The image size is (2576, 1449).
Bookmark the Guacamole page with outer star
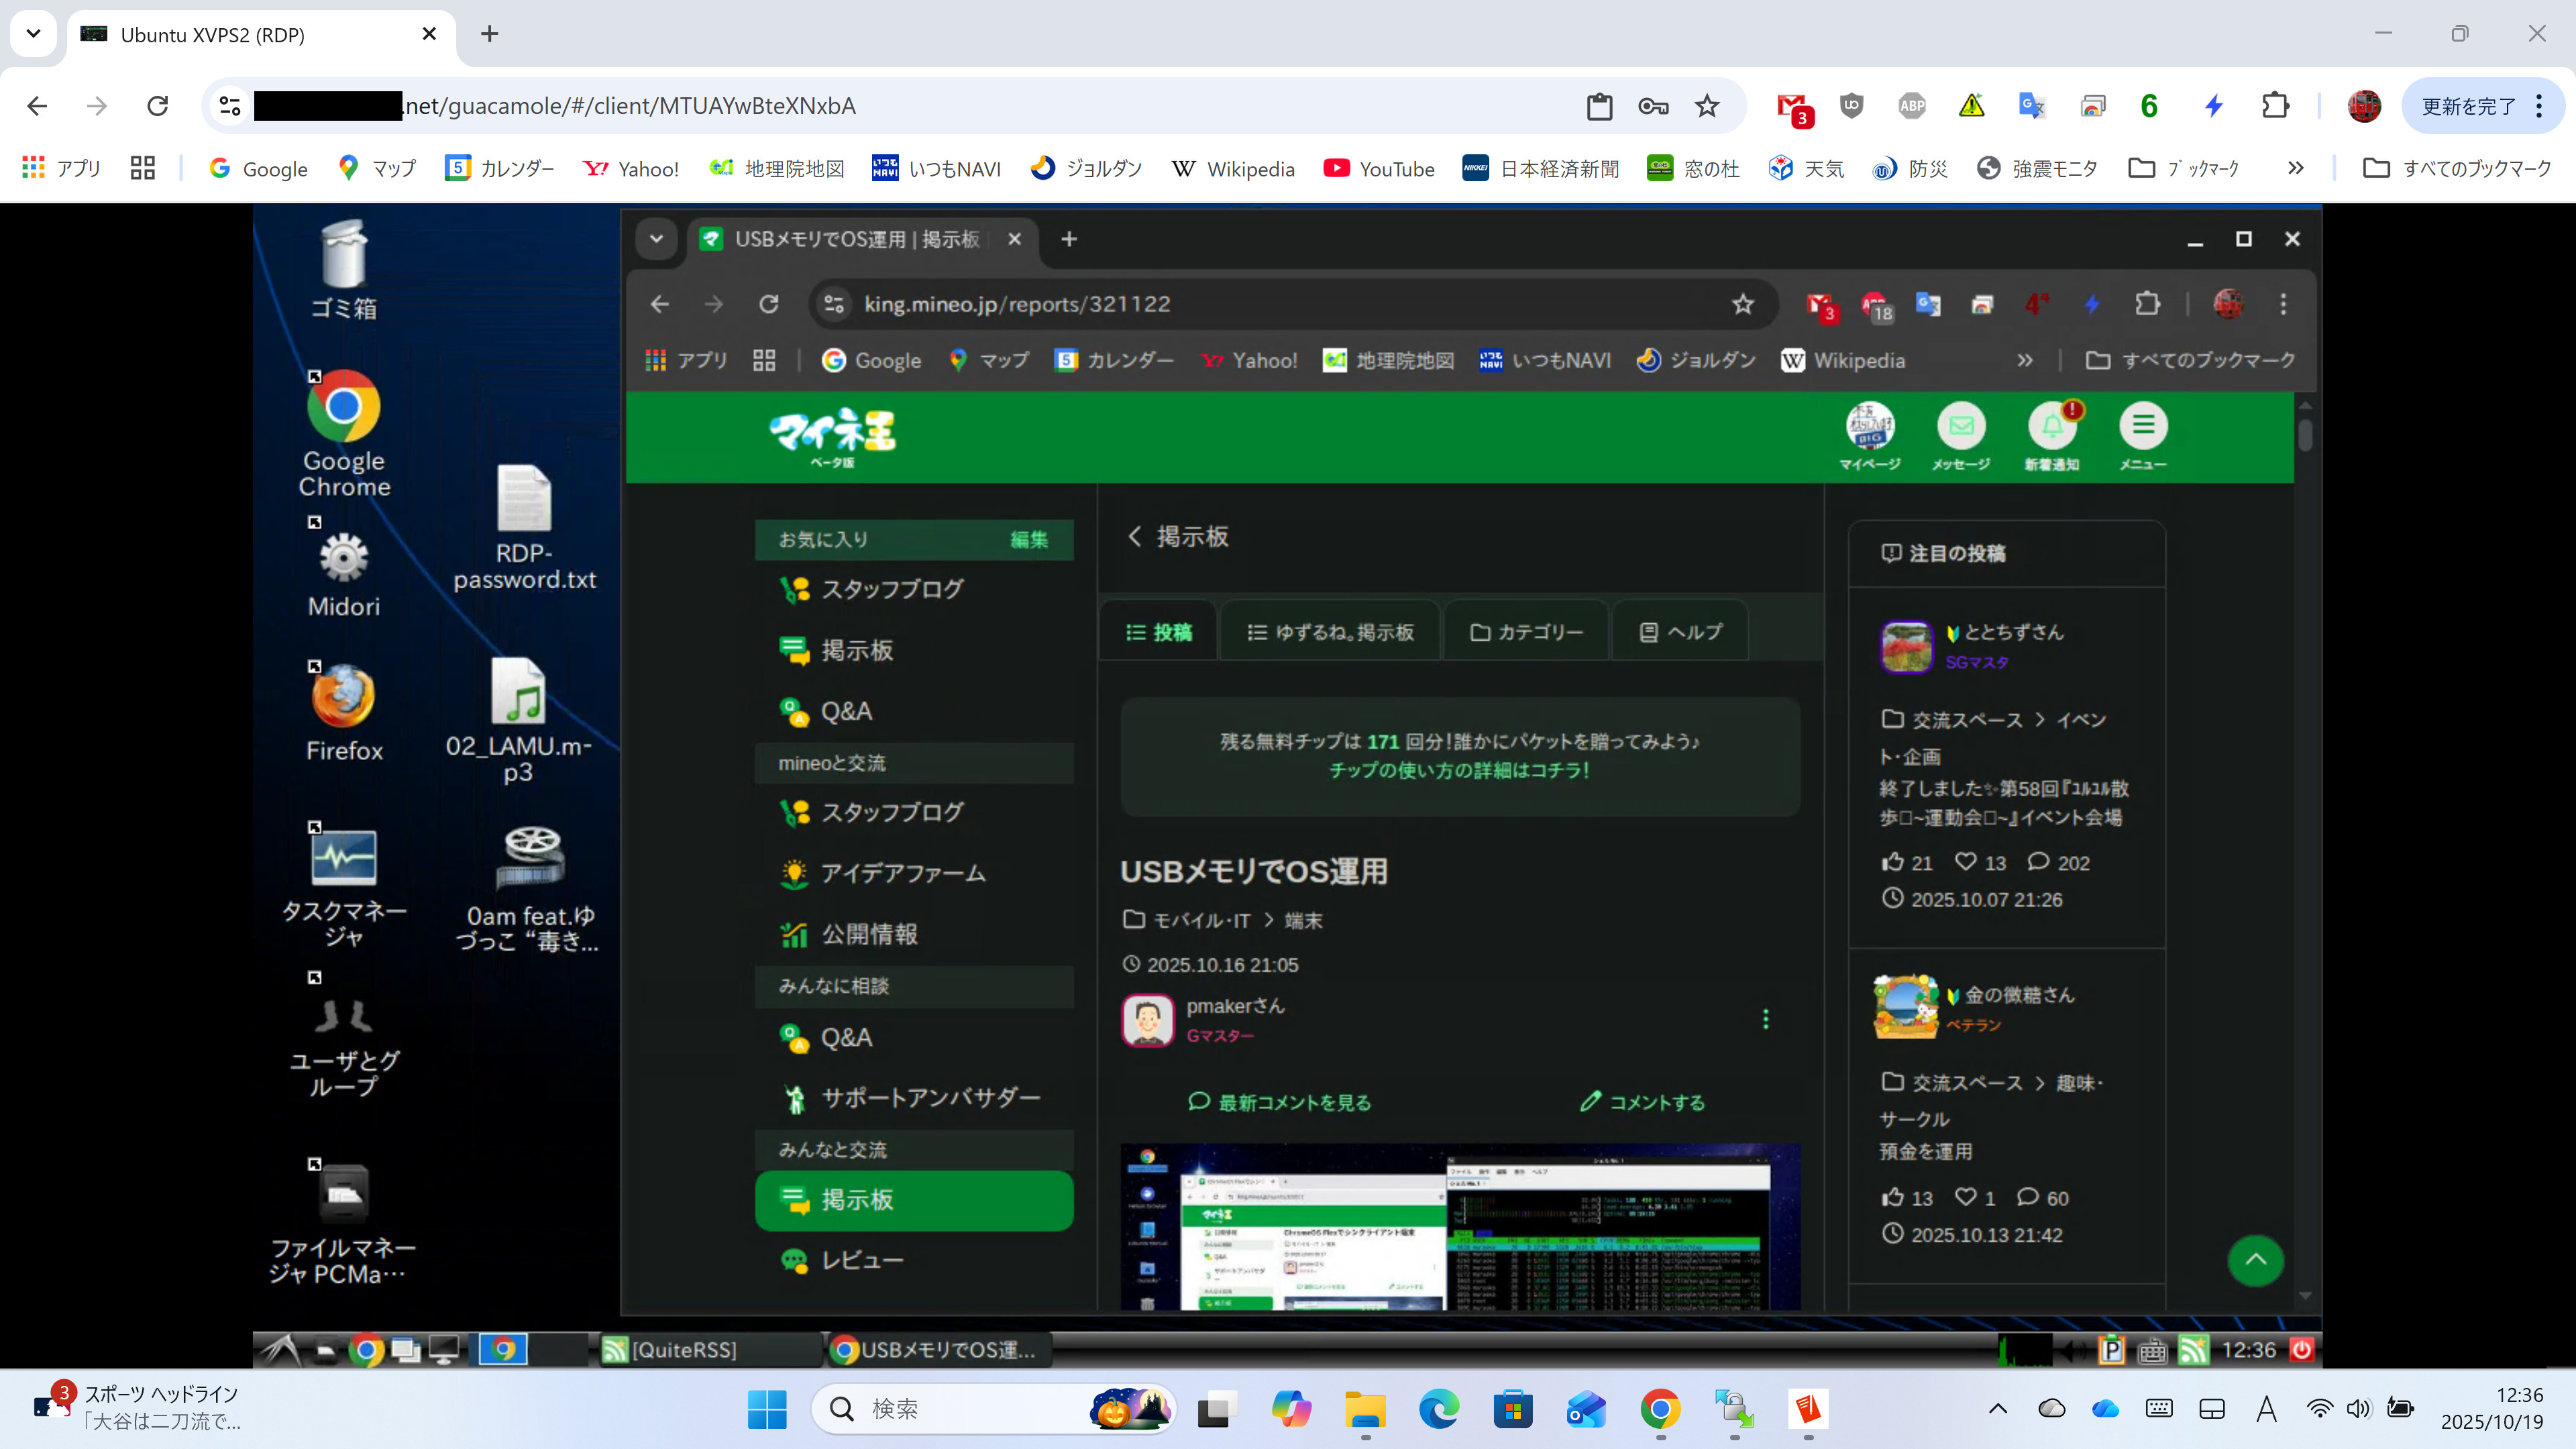tap(1707, 106)
